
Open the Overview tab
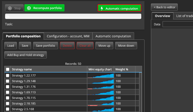(x=162, y=16)
